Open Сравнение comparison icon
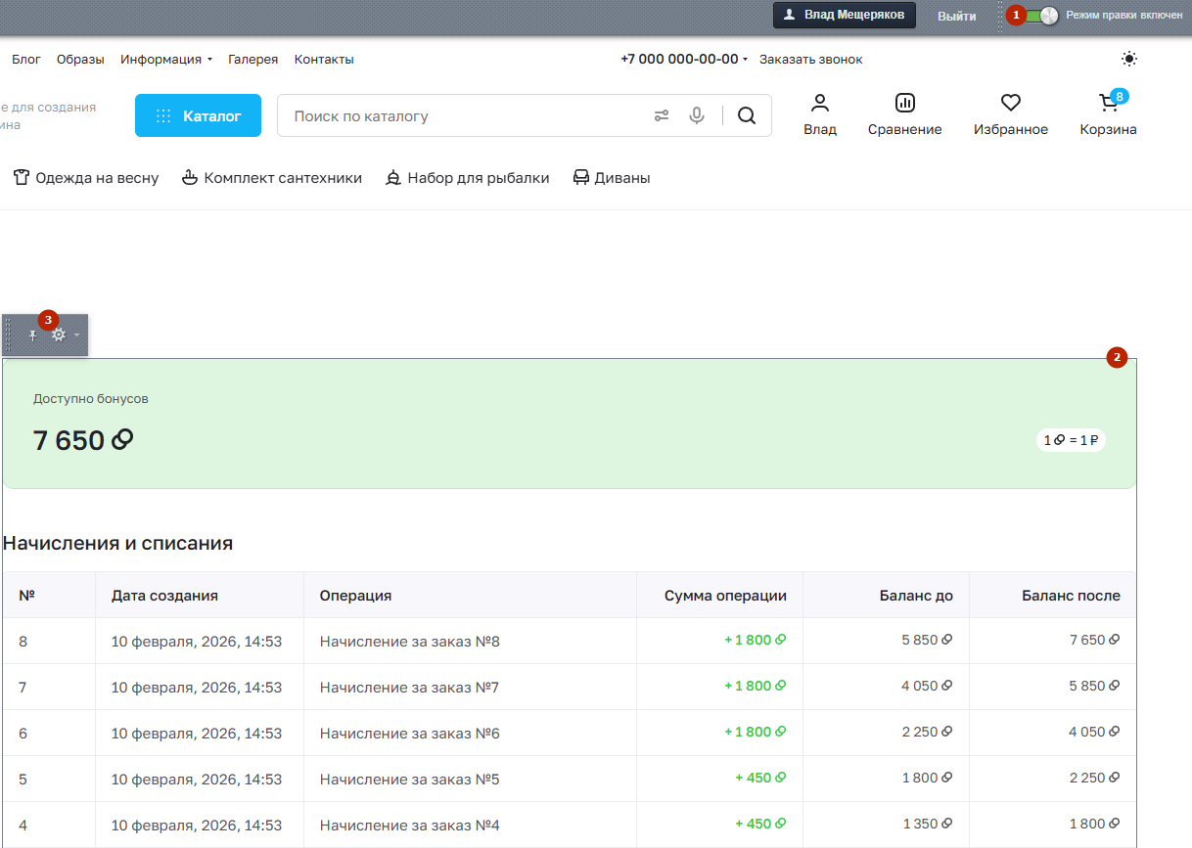The height and width of the screenshot is (848, 1192). coord(904,114)
